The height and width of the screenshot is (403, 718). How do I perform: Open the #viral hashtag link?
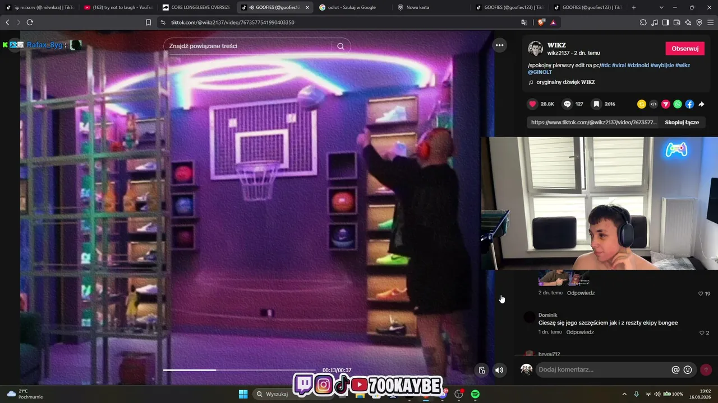click(619, 65)
